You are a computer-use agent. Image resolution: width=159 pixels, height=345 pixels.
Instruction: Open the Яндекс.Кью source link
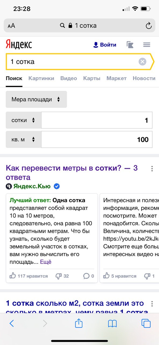click(x=33, y=186)
